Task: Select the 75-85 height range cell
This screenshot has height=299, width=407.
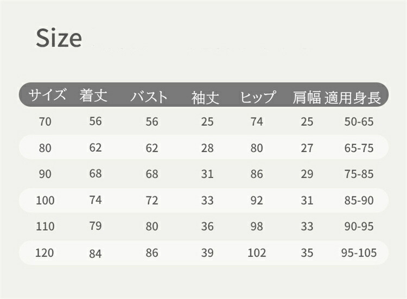Action: coord(359,174)
